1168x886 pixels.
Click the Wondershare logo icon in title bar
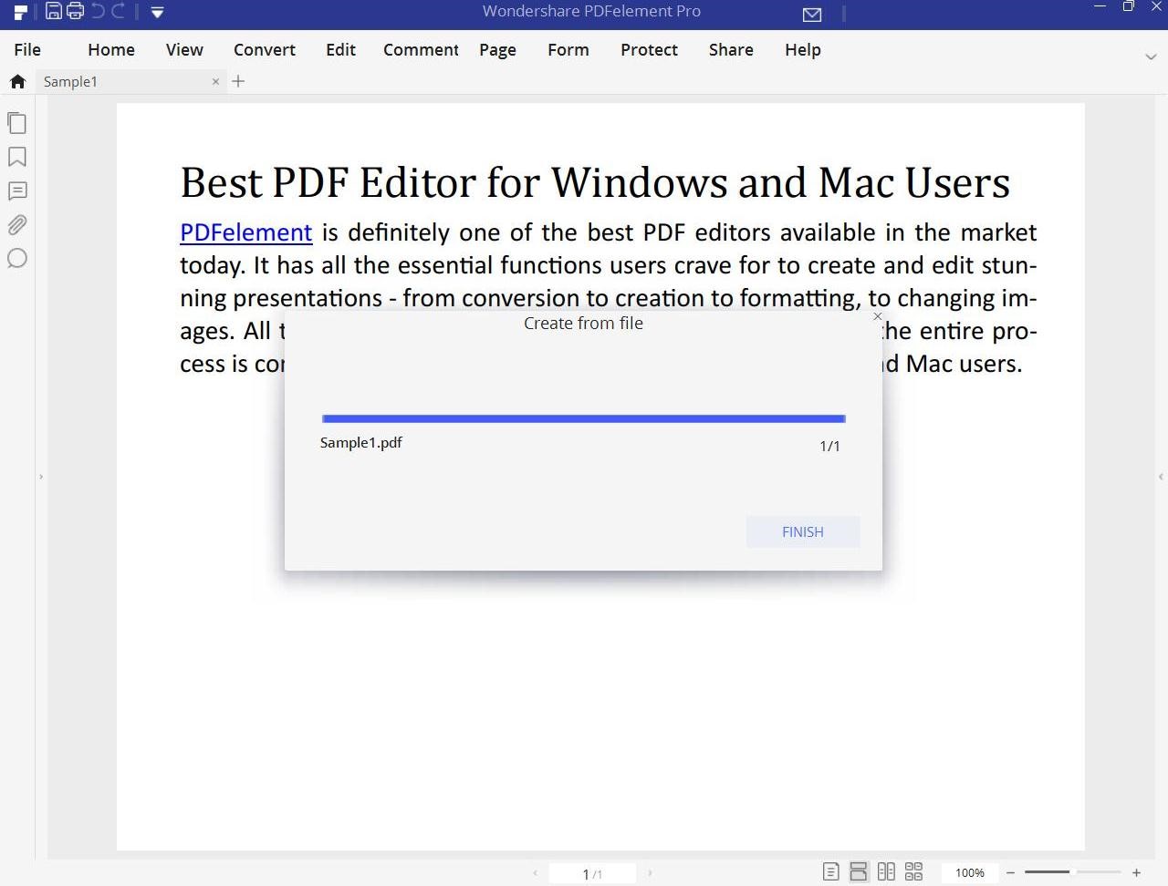pyautogui.click(x=20, y=13)
